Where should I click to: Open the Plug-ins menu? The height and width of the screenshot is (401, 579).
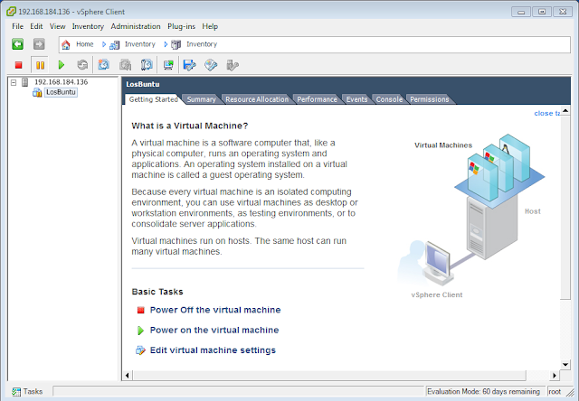click(181, 26)
